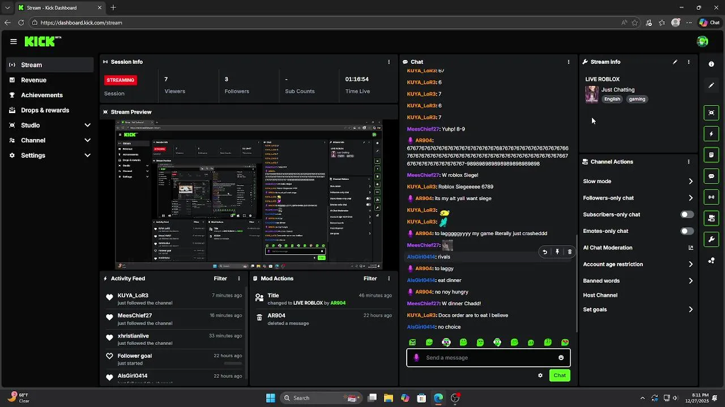Screen dimensions: 725x407
Task: Open the user avatar in the Kick header
Action: tap(702, 41)
